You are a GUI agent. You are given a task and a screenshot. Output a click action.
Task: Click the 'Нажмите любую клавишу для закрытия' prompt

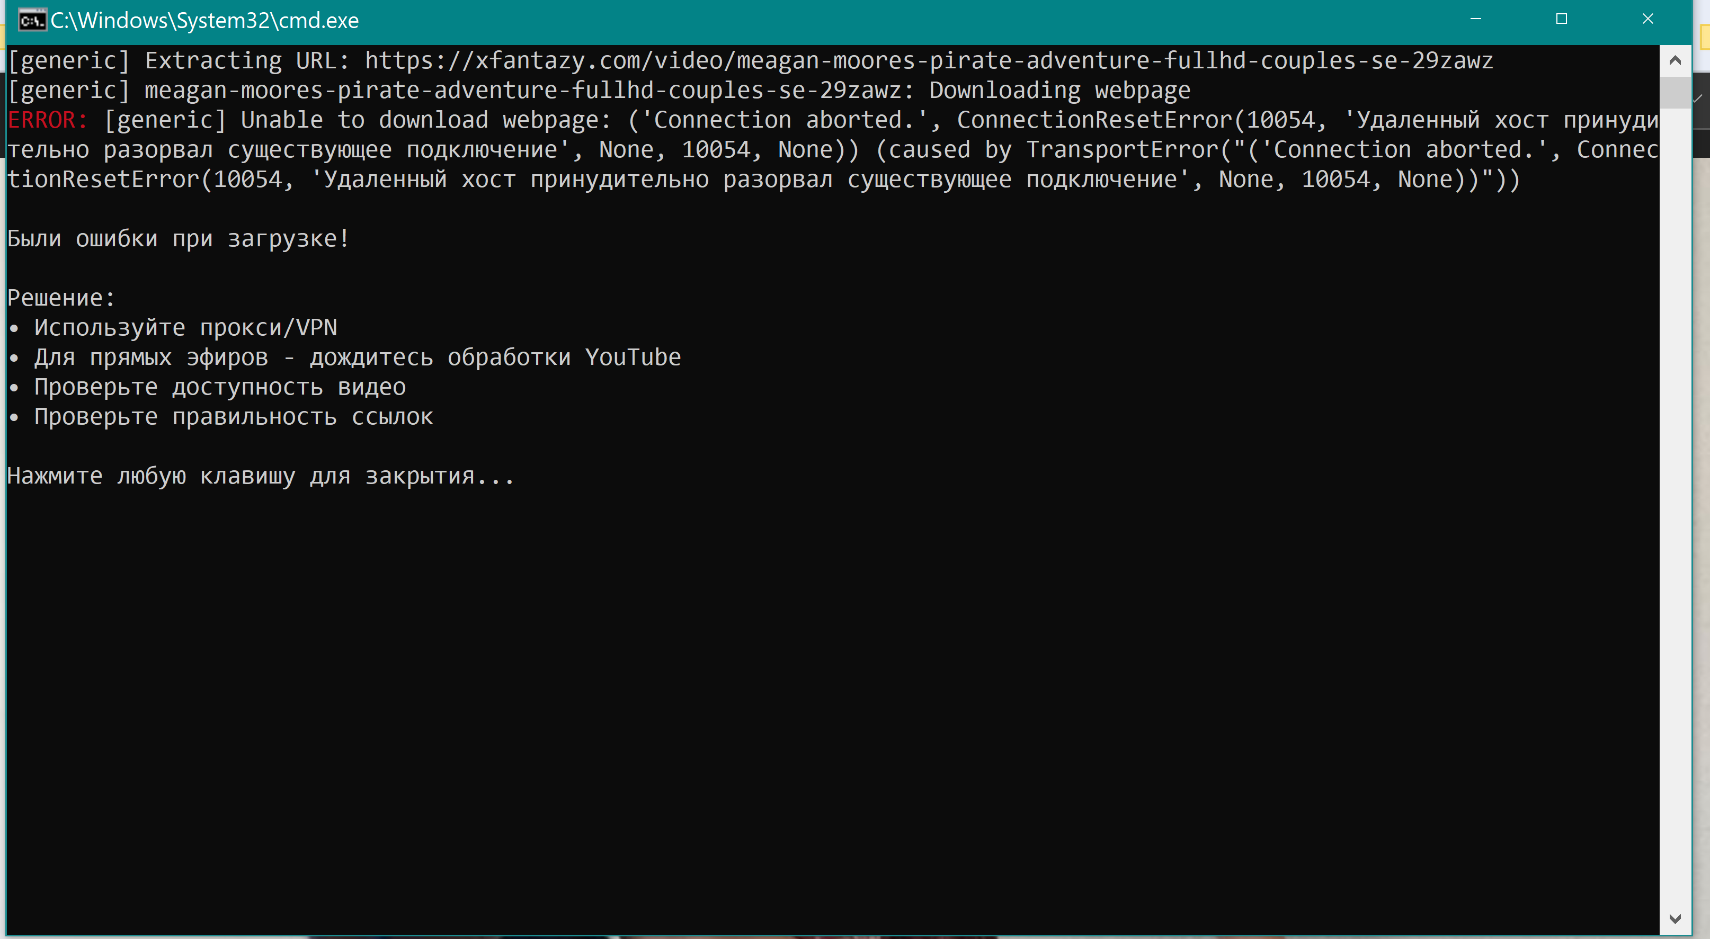tap(260, 477)
